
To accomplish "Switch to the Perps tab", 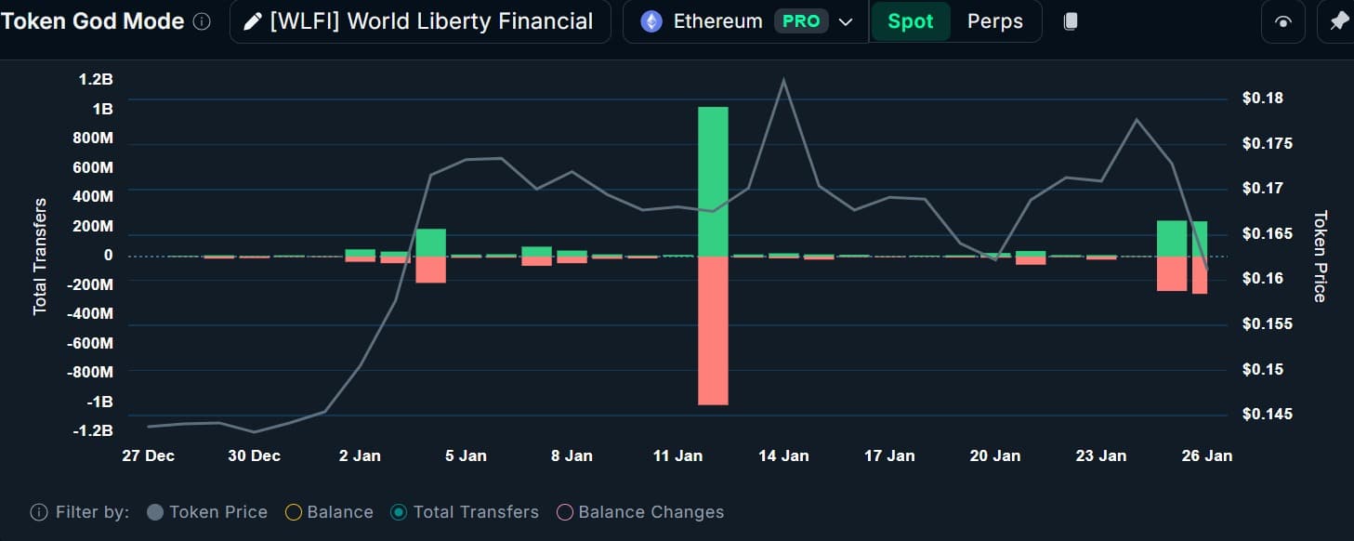I will [995, 20].
